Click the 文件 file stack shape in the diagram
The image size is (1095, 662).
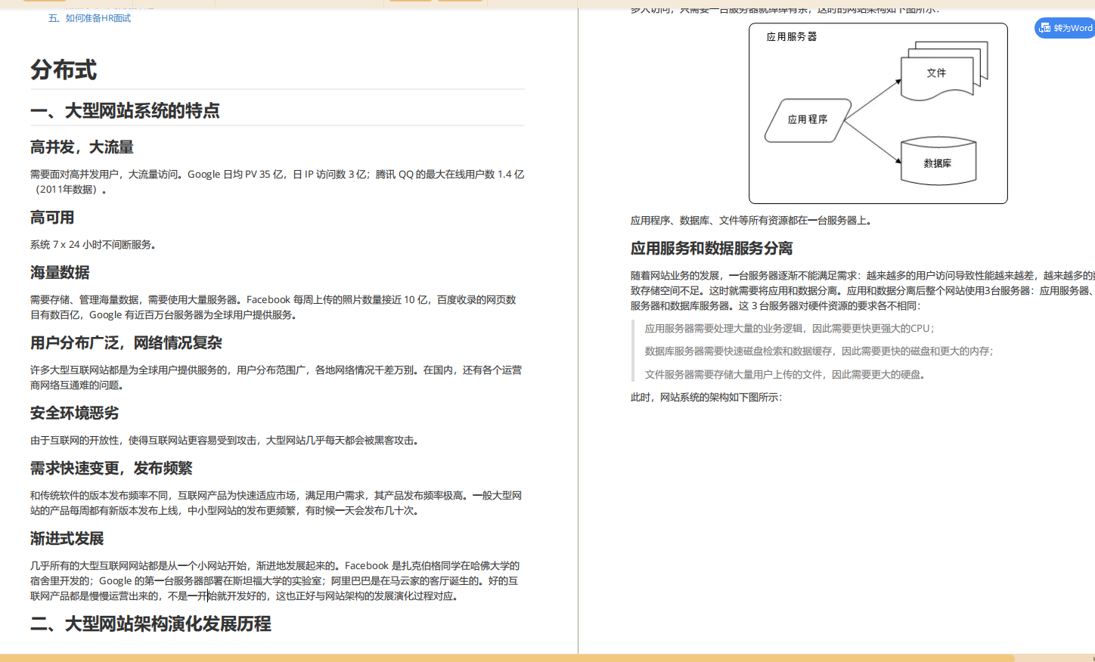tap(938, 73)
